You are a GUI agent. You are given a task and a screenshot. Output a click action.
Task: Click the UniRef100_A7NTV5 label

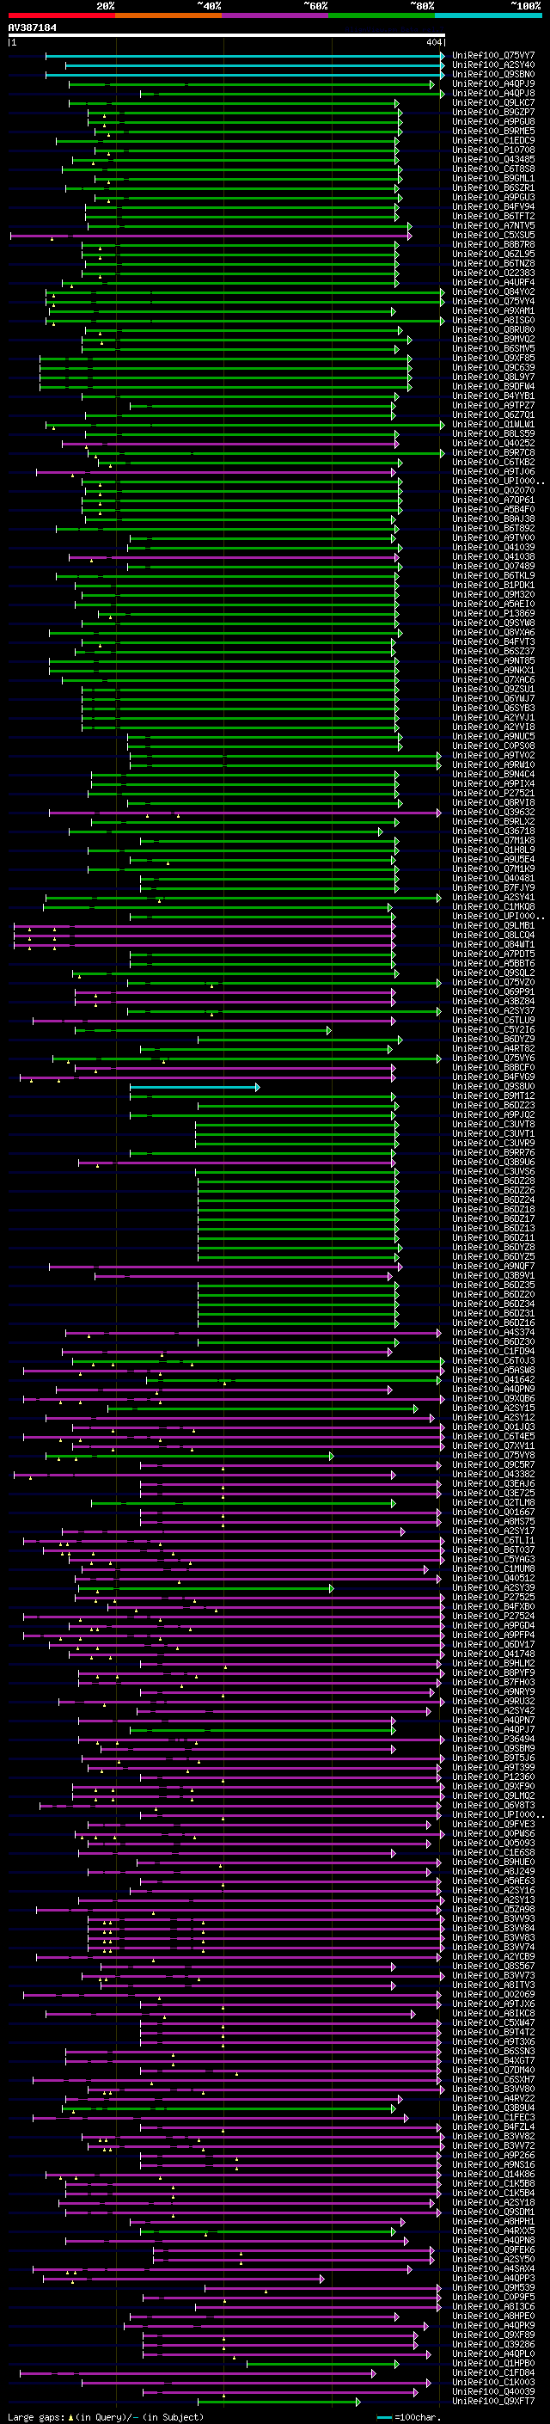coord(492,226)
